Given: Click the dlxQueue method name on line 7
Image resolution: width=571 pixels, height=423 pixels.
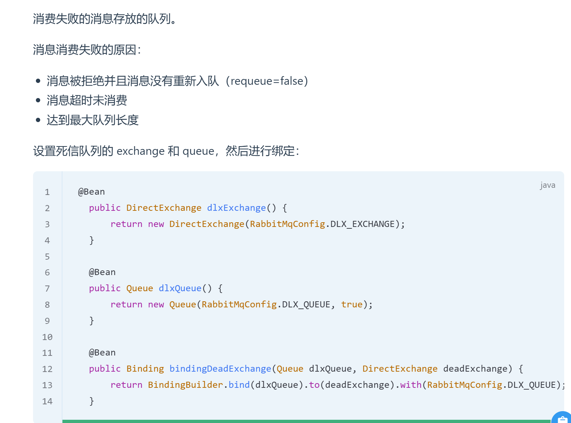Looking at the screenshot, I should (180, 288).
